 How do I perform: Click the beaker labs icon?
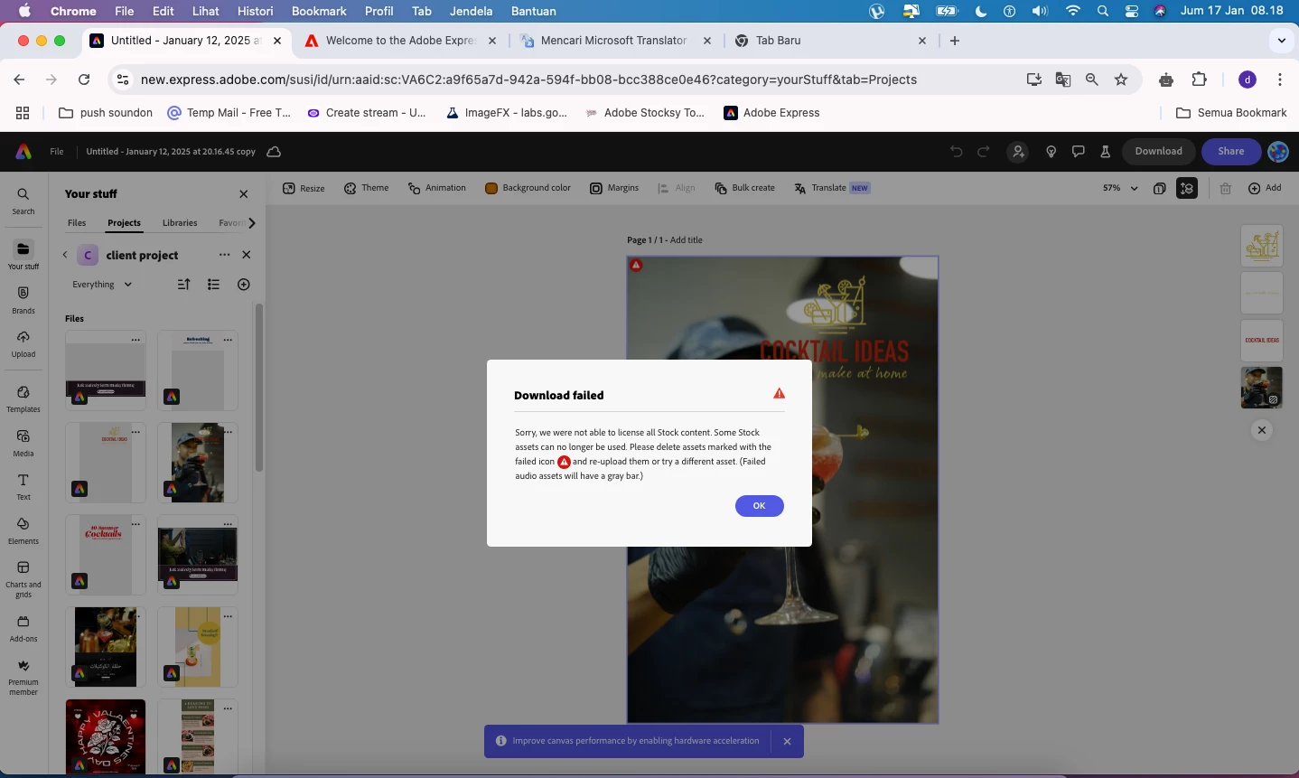[x=1105, y=152]
